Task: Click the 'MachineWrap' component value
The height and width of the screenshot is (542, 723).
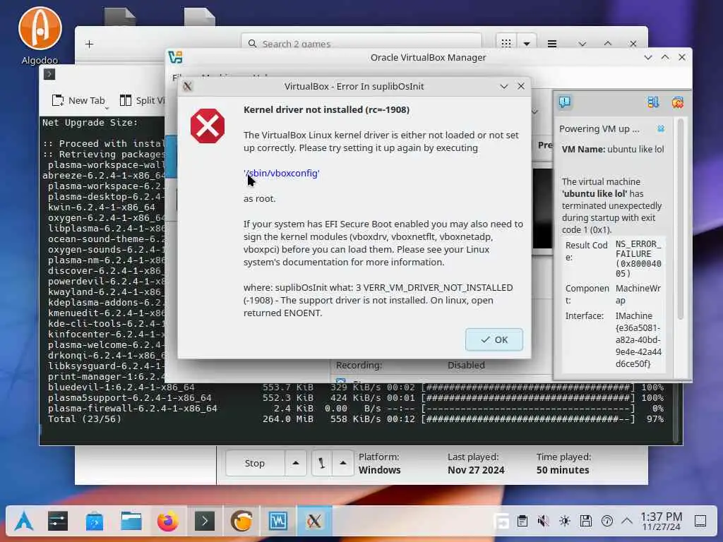Action: (638, 294)
